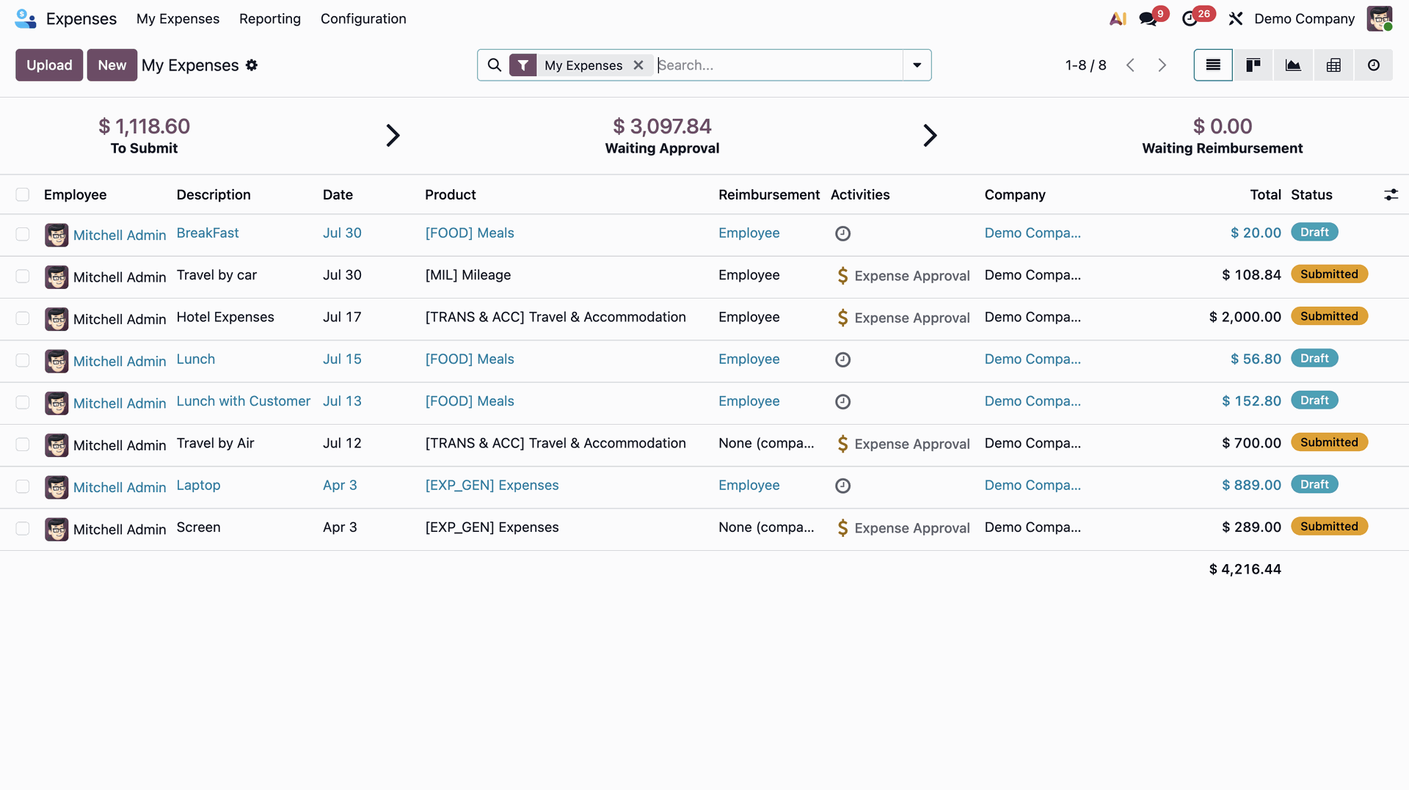
Task: Filter by $ 1,118.60 To Submit
Action: (145, 136)
